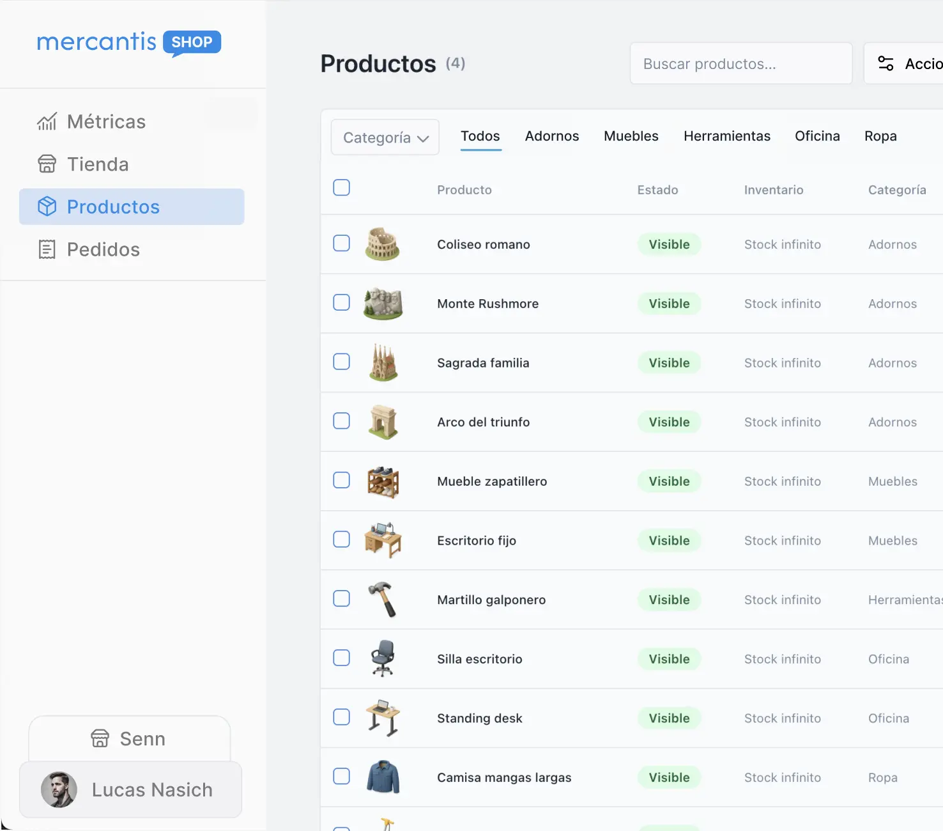Click the Martillo galponero hammer image
943x831 pixels.
pyautogui.click(x=383, y=600)
